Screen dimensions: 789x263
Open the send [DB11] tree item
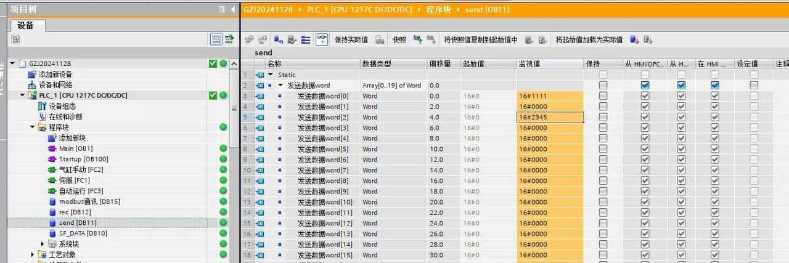[x=78, y=223]
